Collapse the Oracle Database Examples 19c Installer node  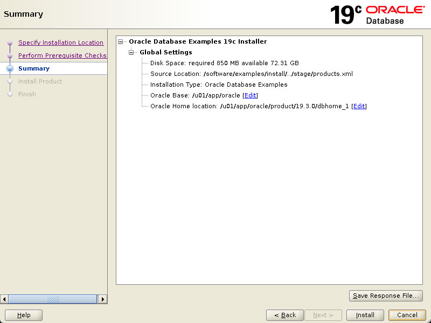(x=120, y=42)
